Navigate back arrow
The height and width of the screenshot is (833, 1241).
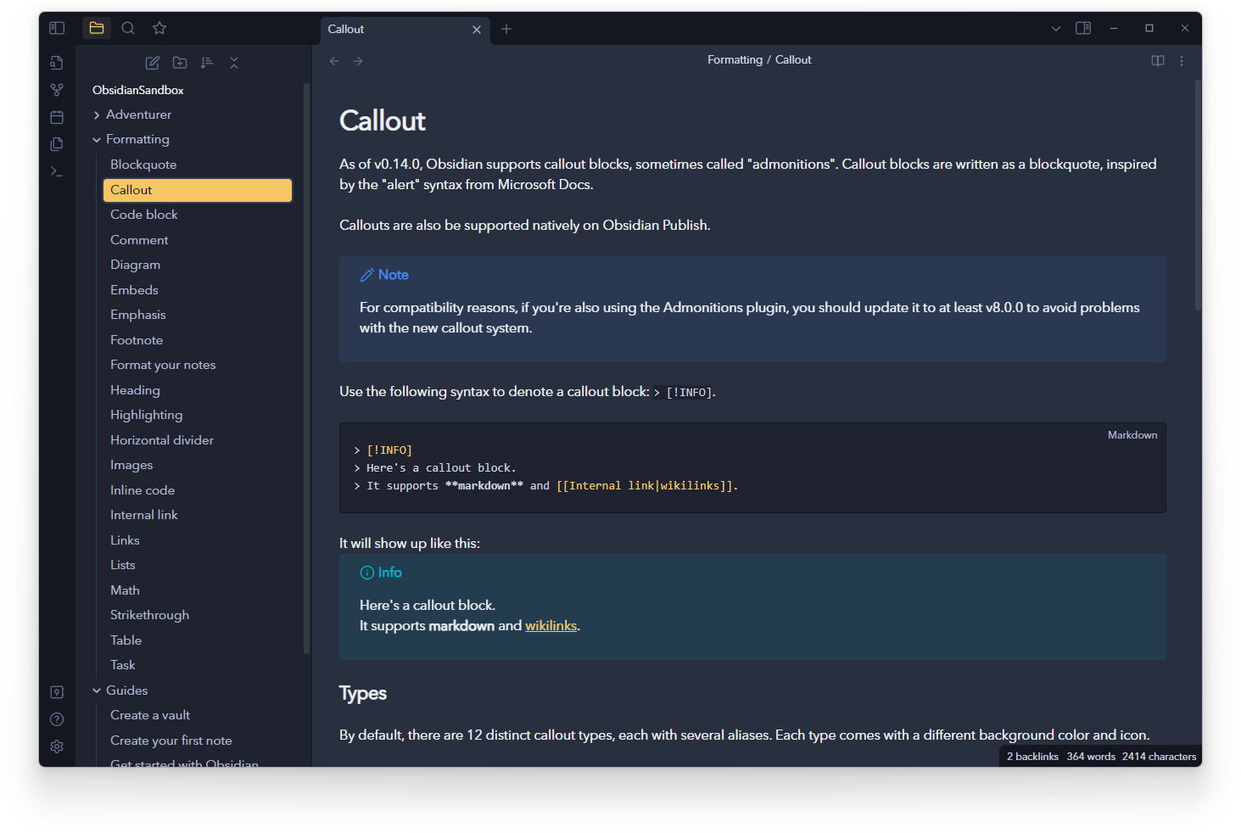[x=334, y=61]
